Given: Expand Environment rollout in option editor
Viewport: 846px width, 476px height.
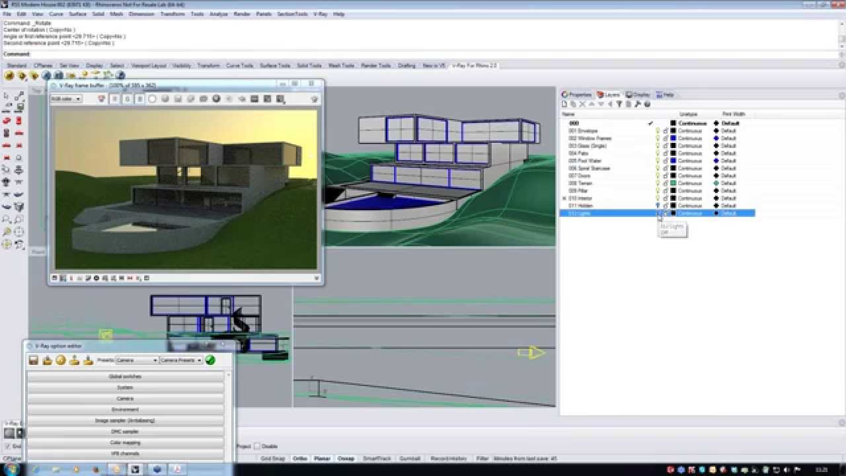Looking at the screenshot, I should 125,409.
